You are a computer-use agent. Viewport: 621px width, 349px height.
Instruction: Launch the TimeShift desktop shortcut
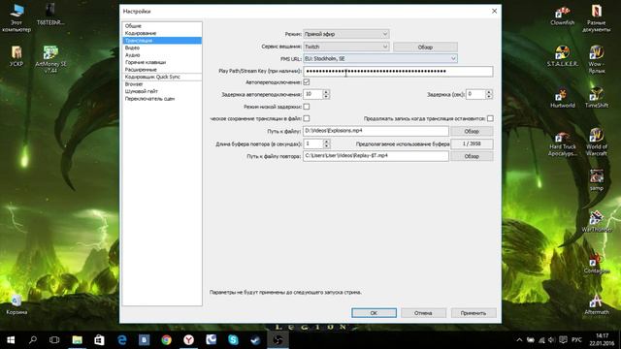pyautogui.click(x=597, y=98)
